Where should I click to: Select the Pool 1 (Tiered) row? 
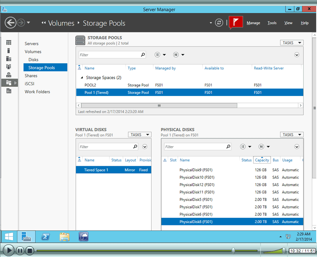[189, 92]
